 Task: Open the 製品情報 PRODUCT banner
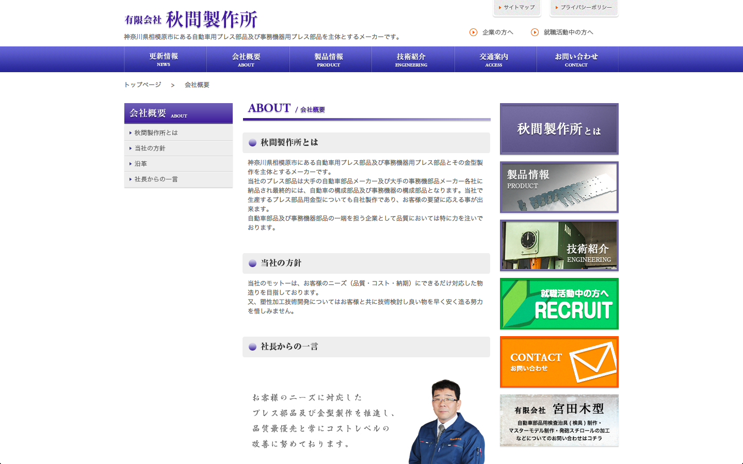click(559, 187)
